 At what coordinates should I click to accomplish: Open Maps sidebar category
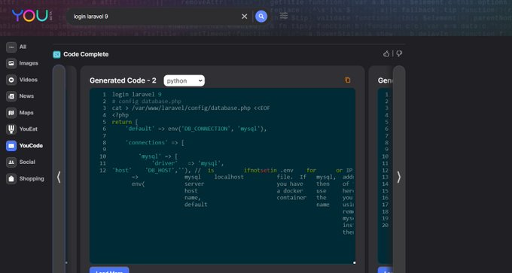point(20,113)
